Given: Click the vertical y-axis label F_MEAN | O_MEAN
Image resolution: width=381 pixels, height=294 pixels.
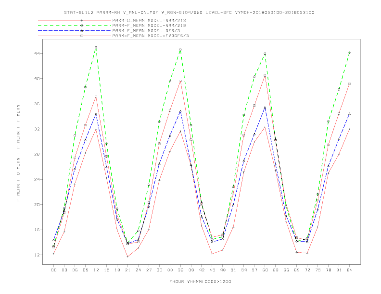Looking at the screenshot, I should tap(18, 153).
